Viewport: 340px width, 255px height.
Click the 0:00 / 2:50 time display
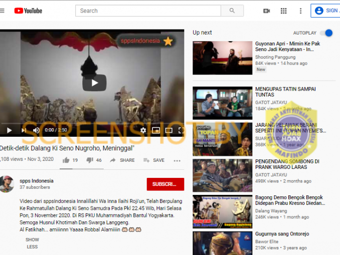coord(56,130)
